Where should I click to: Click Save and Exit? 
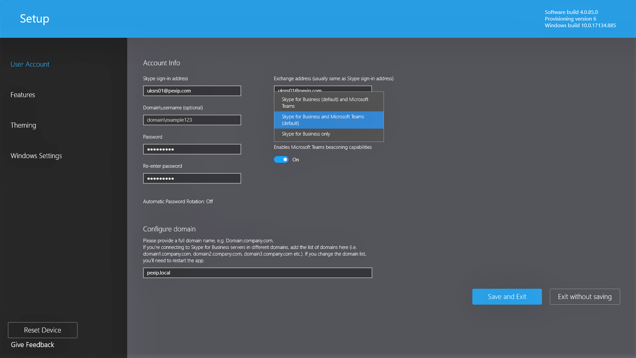pos(507,297)
